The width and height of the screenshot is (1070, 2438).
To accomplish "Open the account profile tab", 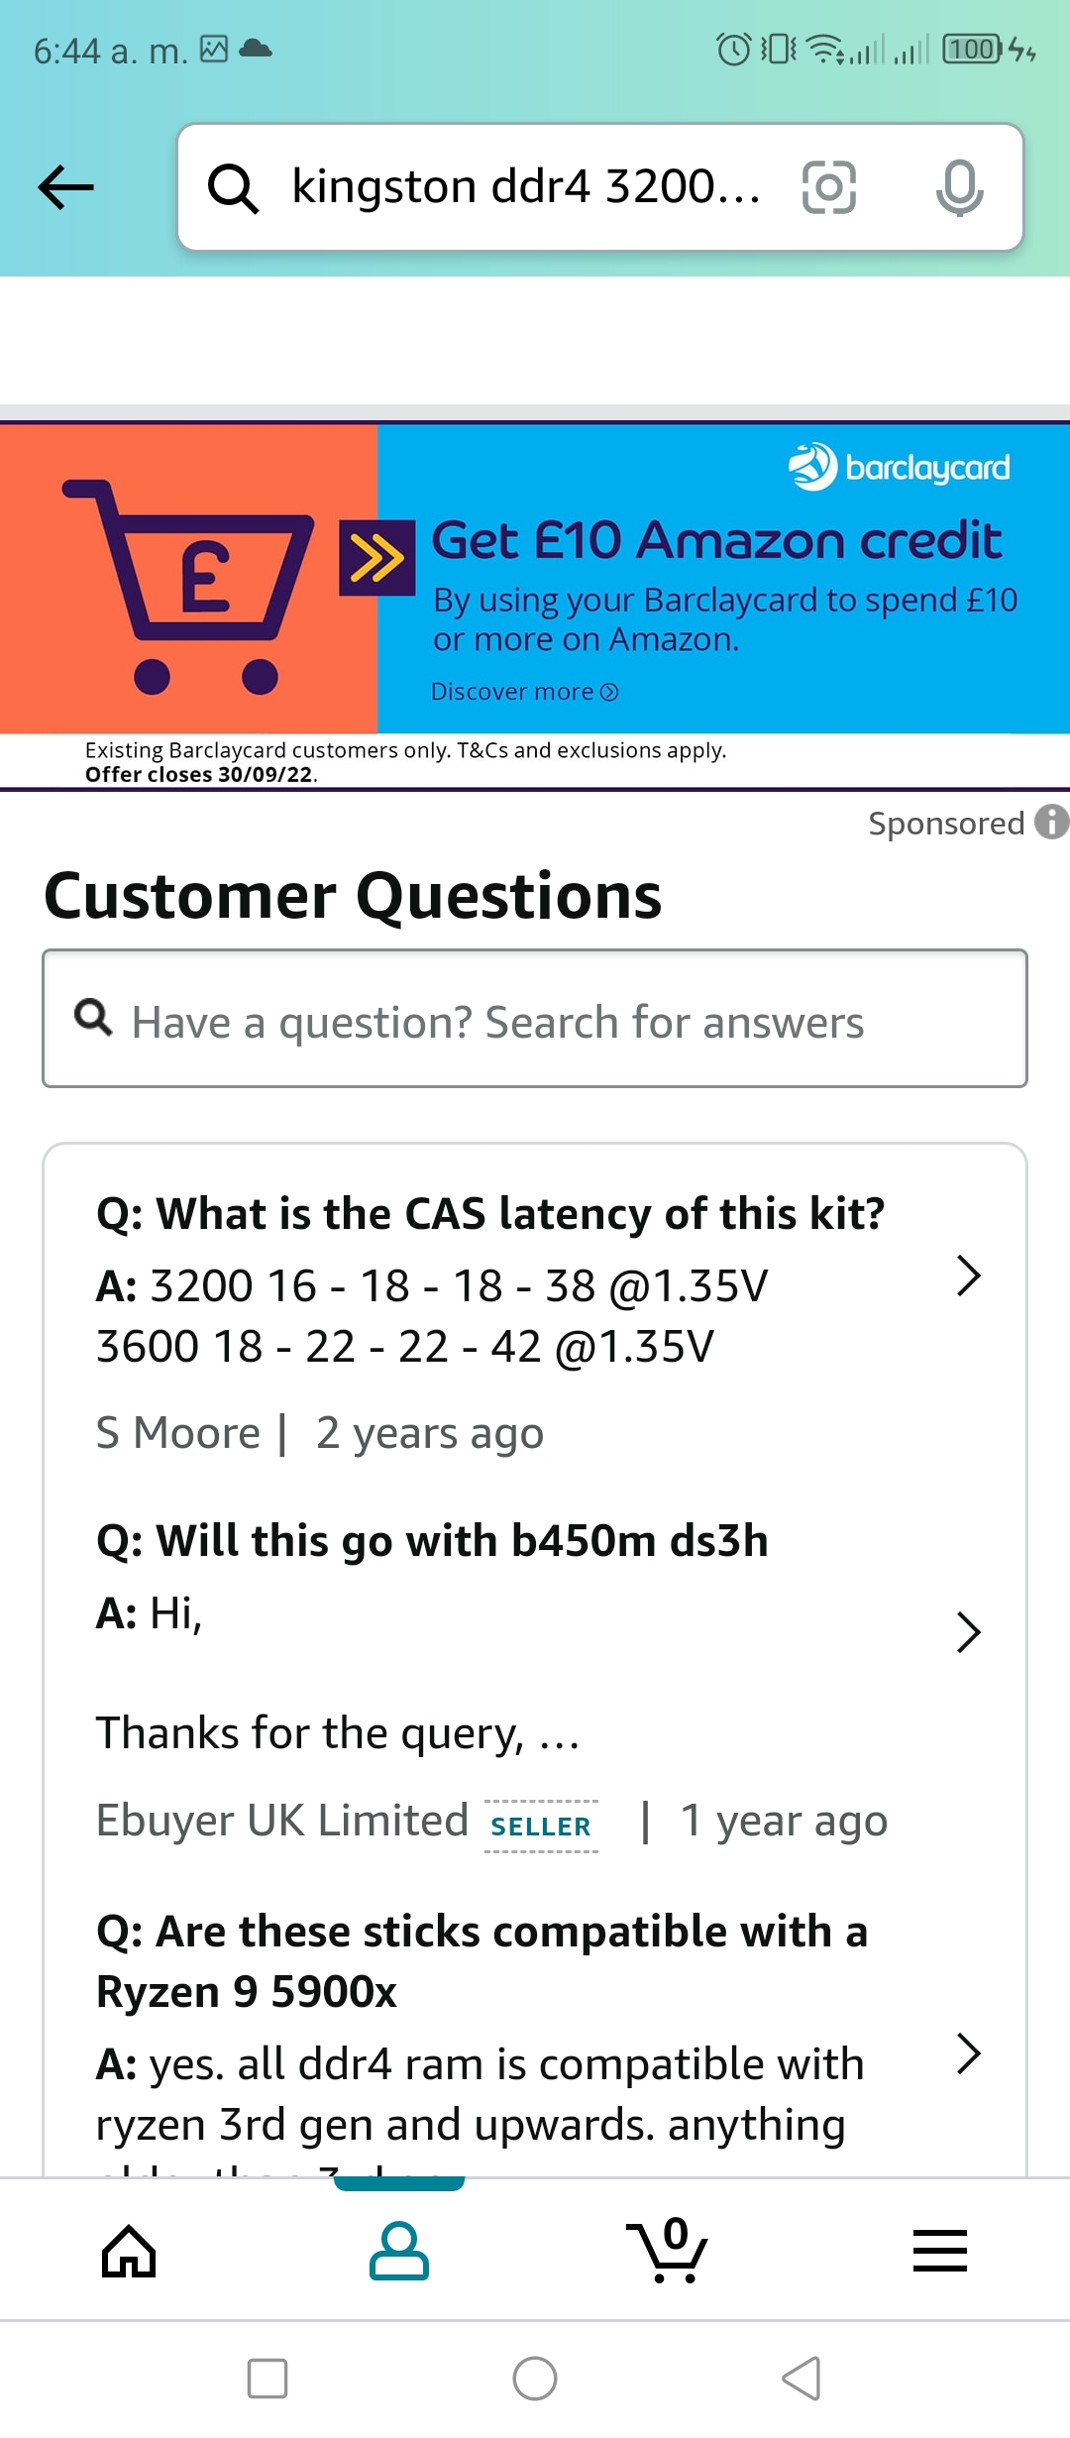I will (x=398, y=2251).
